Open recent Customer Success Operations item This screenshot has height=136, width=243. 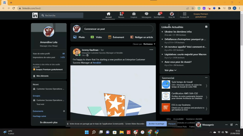pos(49,89)
